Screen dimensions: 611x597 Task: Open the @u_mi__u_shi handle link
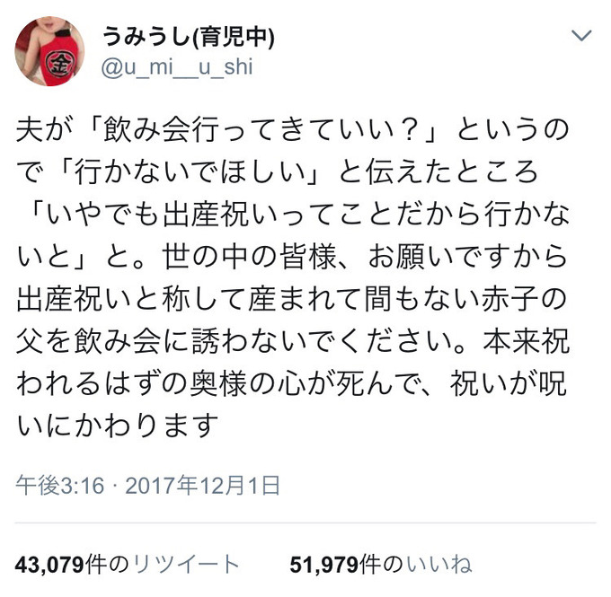pos(177,67)
